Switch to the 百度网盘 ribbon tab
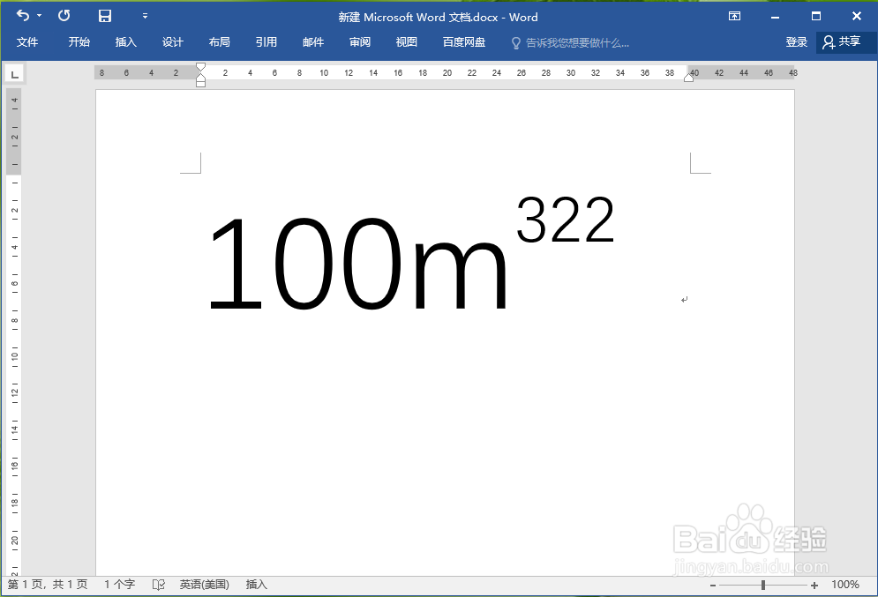878x597 pixels. [x=463, y=41]
